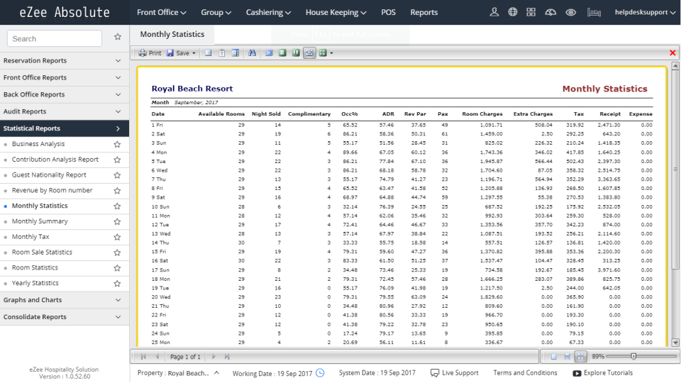Image resolution: width=681 pixels, height=383 pixels.
Task: Open the helpdesksupport user dropdown
Action: tap(645, 13)
